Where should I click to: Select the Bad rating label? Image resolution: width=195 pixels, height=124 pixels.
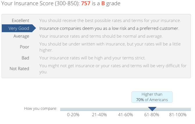click(25, 58)
